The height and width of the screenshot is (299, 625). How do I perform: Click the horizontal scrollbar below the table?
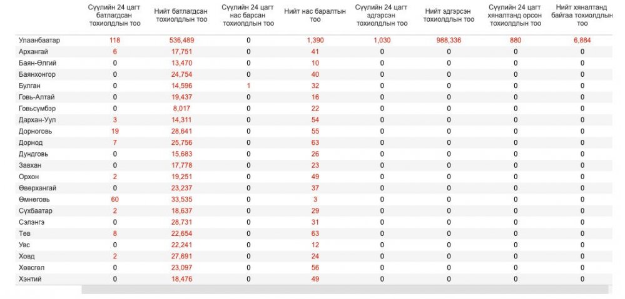(x=345, y=289)
